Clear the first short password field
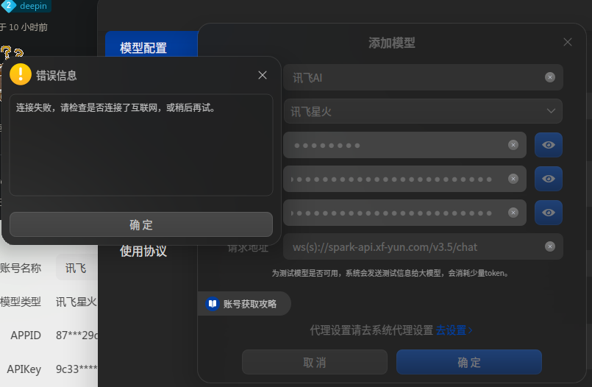592x387 pixels. coord(513,145)
